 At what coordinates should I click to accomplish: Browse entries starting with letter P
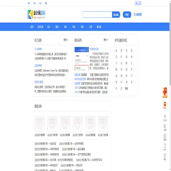tap(132, 69)
